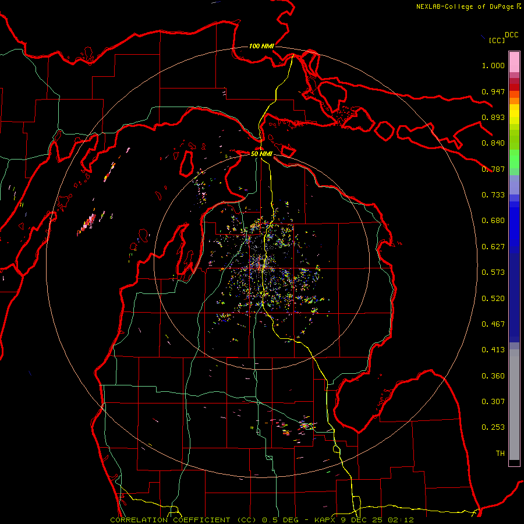The width and height of the screenshot is (524, 524).
Task: Pick the gray lower segment of color bar
Action: [514, 408]
